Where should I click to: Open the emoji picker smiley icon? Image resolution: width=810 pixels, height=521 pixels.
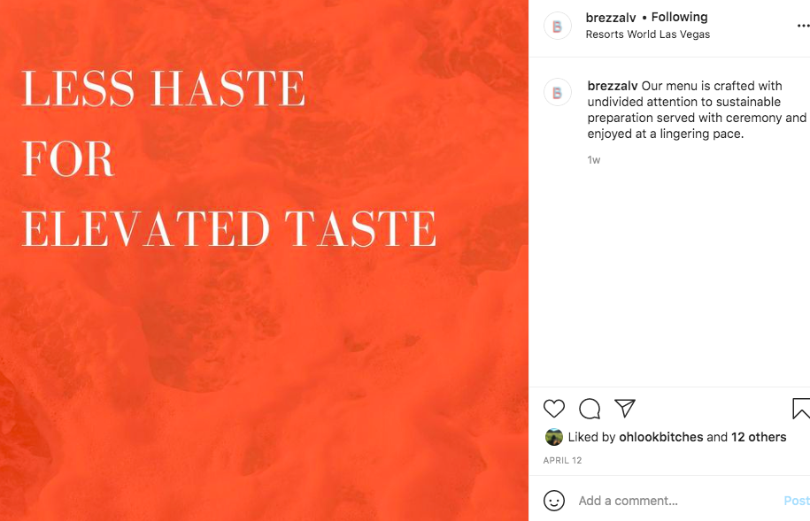click(x=554, y=501)
